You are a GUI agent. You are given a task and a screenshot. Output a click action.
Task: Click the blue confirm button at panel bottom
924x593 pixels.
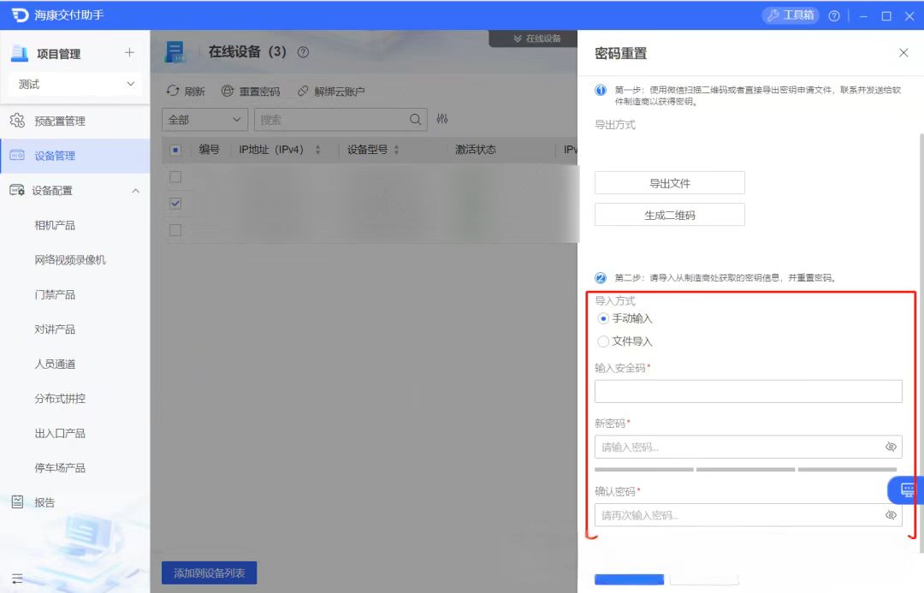[630, 579]
